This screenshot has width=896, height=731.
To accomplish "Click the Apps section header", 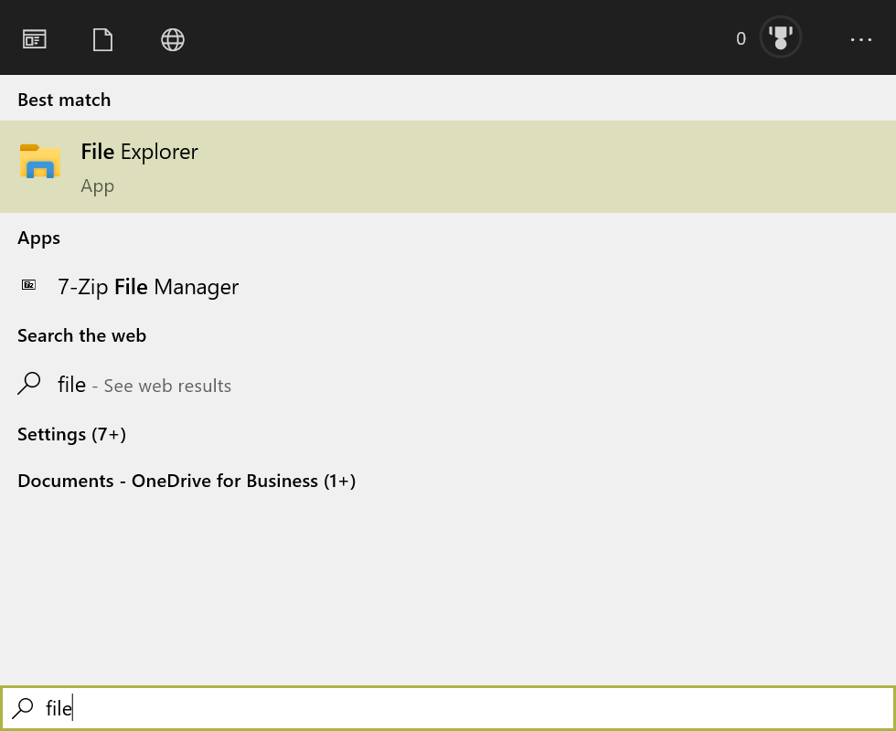I will [x=38, y=238].
